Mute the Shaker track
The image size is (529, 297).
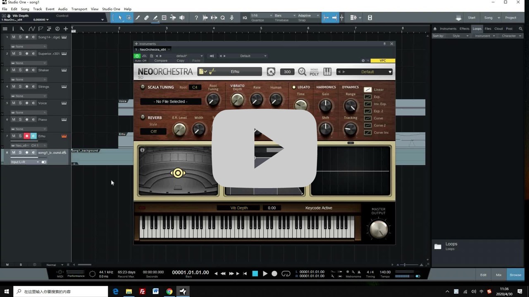[13, 70]
